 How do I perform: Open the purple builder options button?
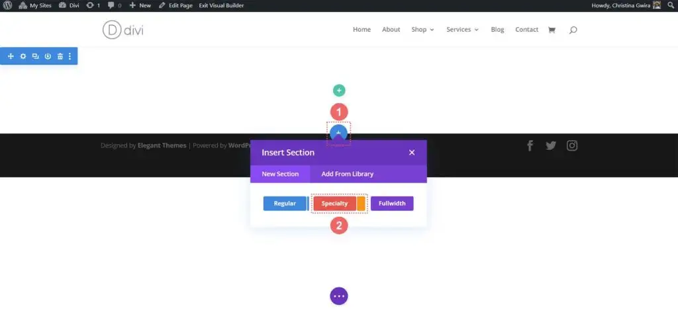pyautogui.click(x=339, y=296)
